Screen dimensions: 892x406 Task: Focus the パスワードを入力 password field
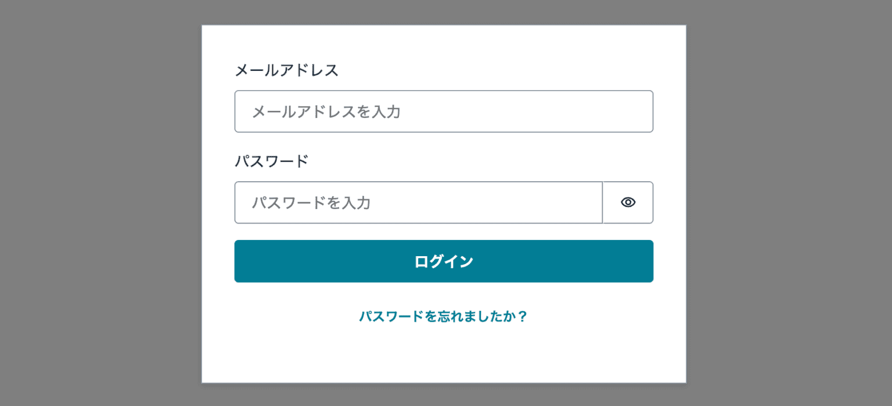tap(418, 202)
